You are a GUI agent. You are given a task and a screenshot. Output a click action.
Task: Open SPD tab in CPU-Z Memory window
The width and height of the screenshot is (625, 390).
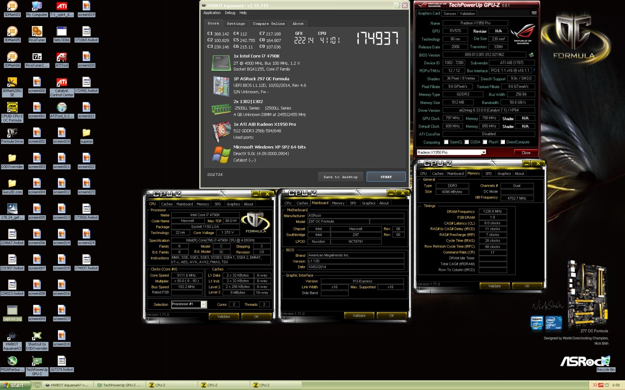pyautogui.click(x=488, y=173)
